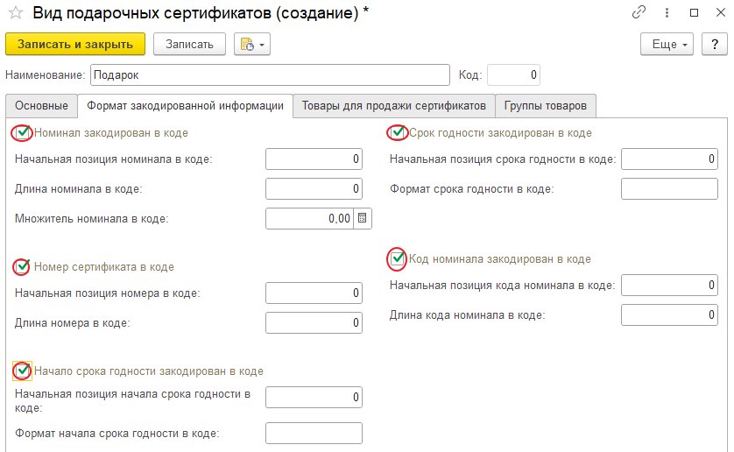Focus Начальная позиция номинала в коде field
The width and height of the screenshot is (734, 452).
point(314,159)
